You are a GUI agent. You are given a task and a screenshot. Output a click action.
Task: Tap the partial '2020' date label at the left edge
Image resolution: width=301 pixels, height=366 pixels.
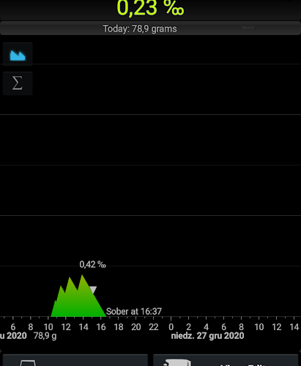click(x=13, y=336)
